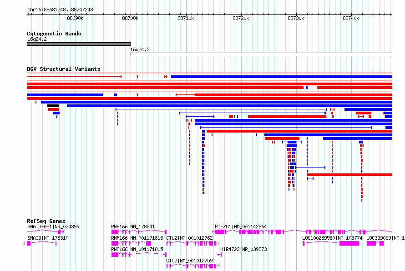Click the gray 16q24.2 cytogenetic band bar

(x=79, y=44)
